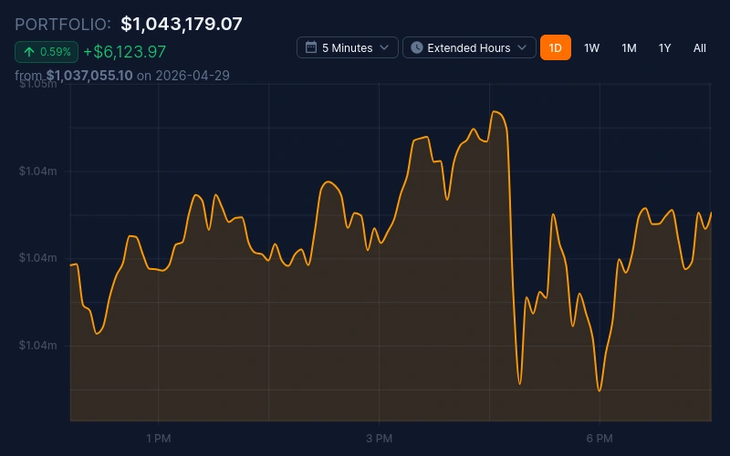Show the All time range

(x=699, y=47)
